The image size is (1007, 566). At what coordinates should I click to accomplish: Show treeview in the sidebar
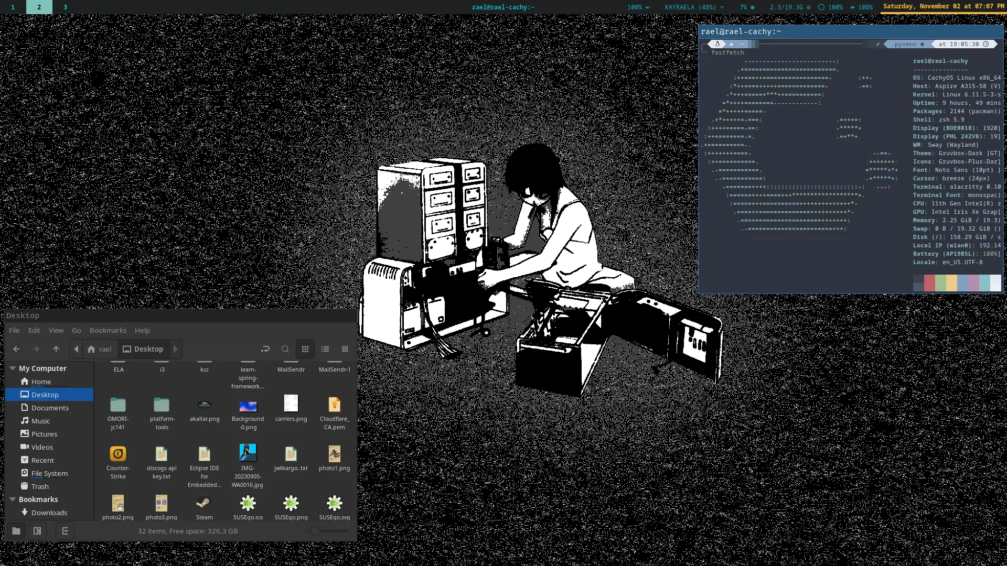click(37, 531)
